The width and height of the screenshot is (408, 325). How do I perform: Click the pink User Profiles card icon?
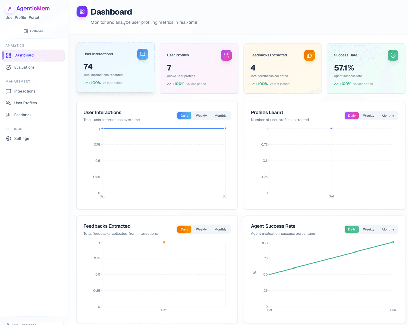click(x=226, y=55)
